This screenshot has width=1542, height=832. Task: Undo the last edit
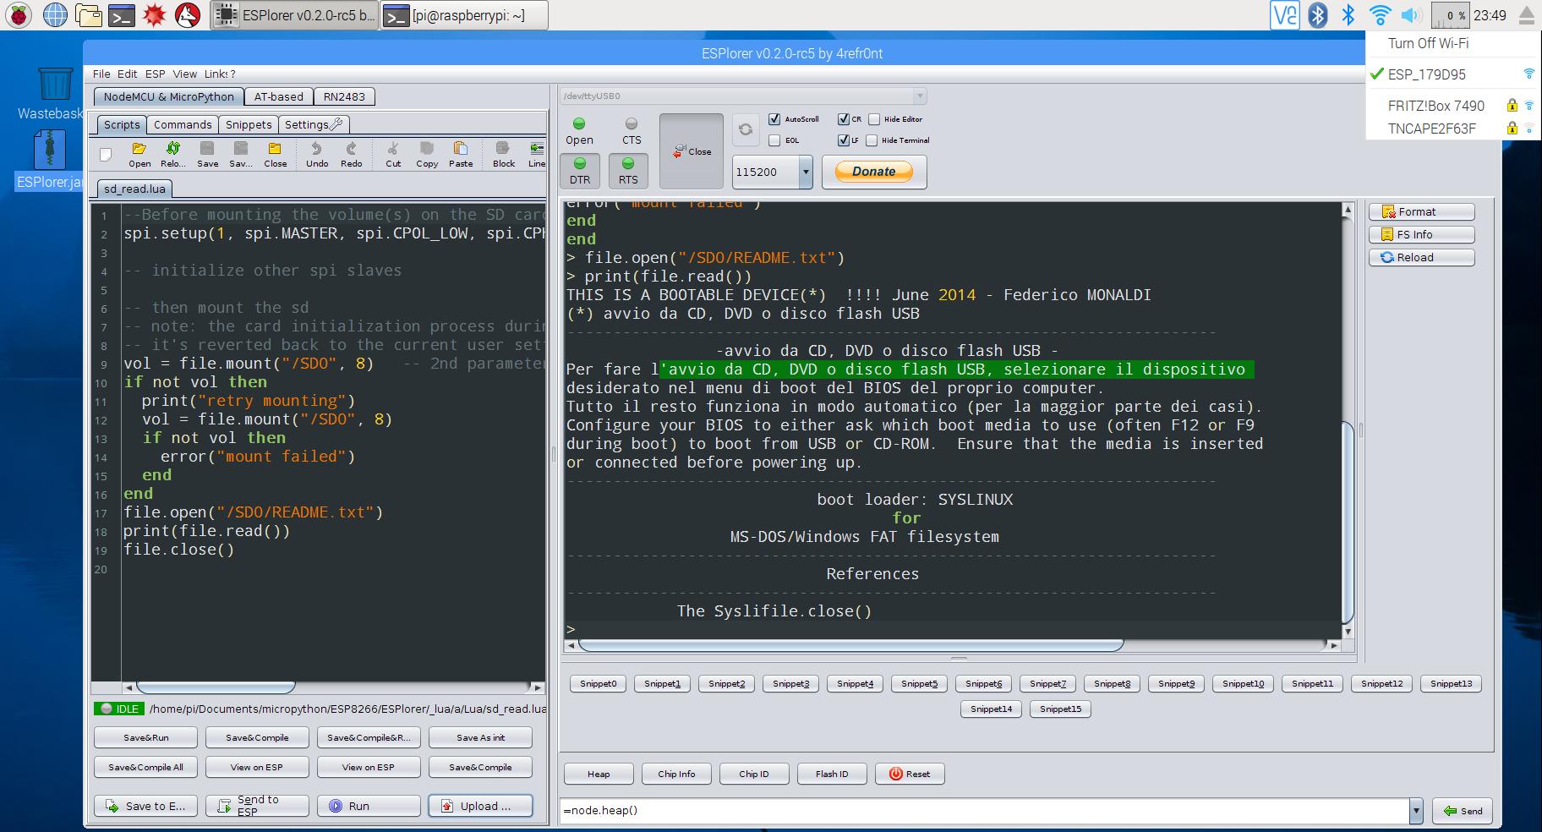(x=317, y=154)
